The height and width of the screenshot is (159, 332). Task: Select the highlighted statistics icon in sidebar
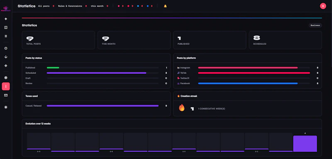coord(6,86)
